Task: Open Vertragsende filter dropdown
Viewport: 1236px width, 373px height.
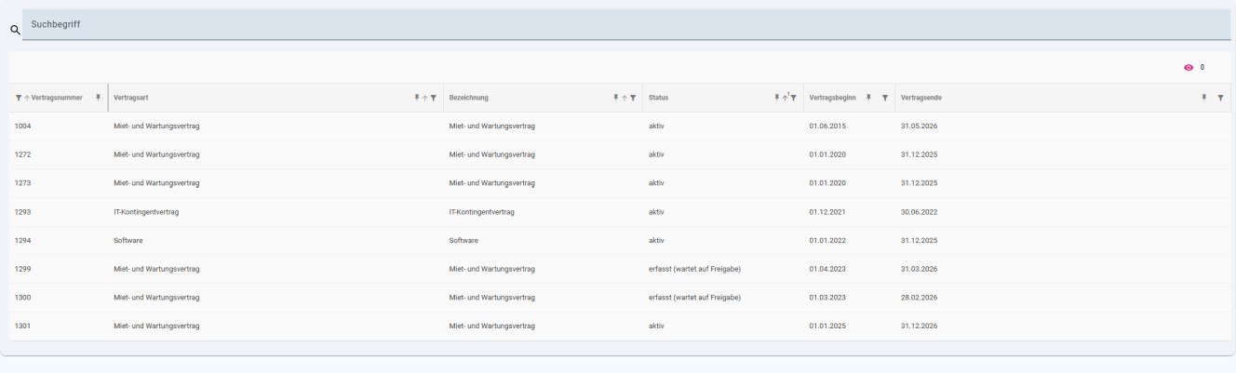Action: coord(1220,98)
